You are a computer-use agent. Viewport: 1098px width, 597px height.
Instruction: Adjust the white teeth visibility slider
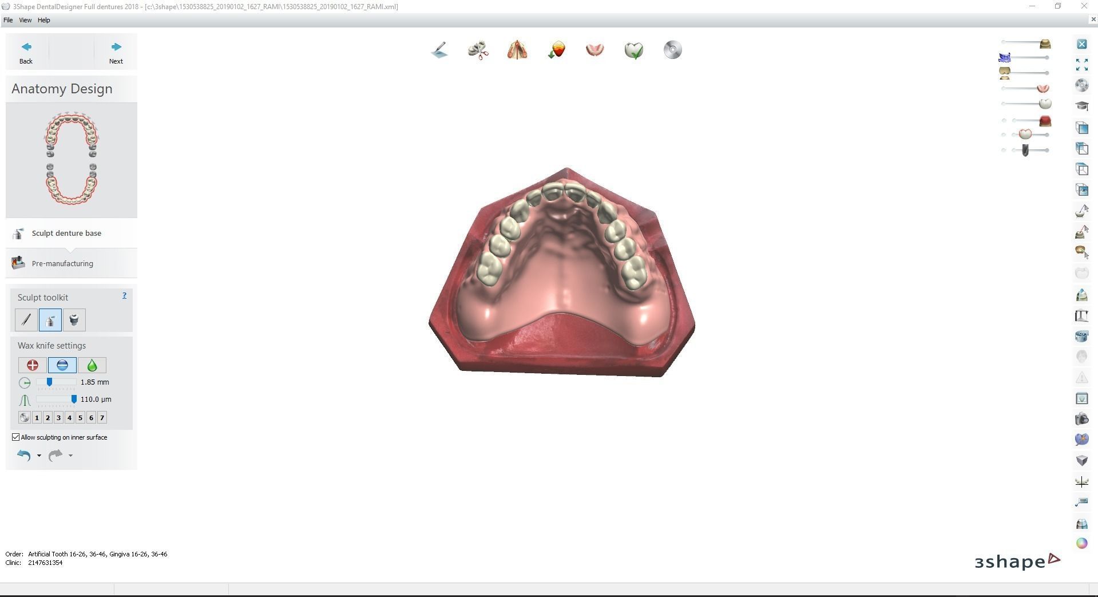click(x=1045, y=104)
